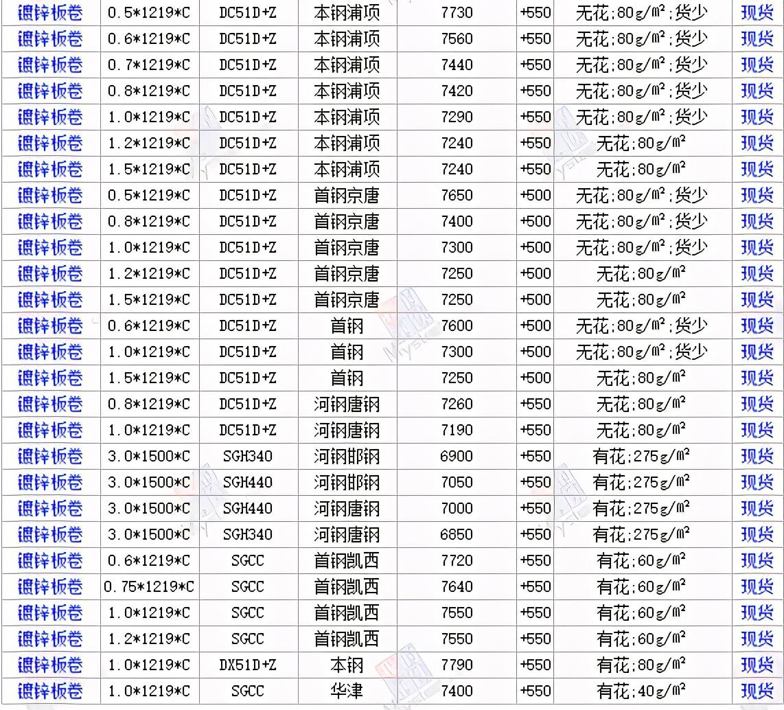This screenshot has width=784, height=710.
Task: Select the grade cell DX51D+Z
Action: [248, 665]
